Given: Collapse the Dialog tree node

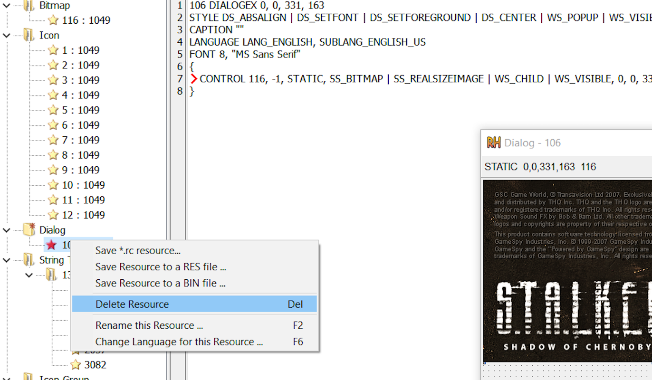Looking at the screenshot, I should tap(6, 230).
